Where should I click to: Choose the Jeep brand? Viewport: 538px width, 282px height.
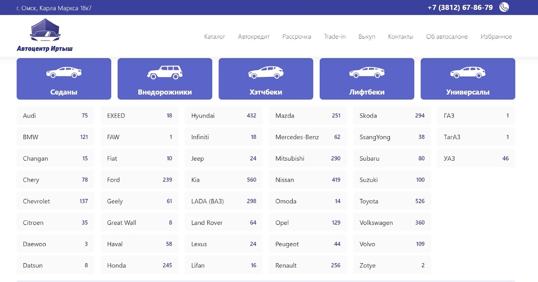tap(224, 158)
